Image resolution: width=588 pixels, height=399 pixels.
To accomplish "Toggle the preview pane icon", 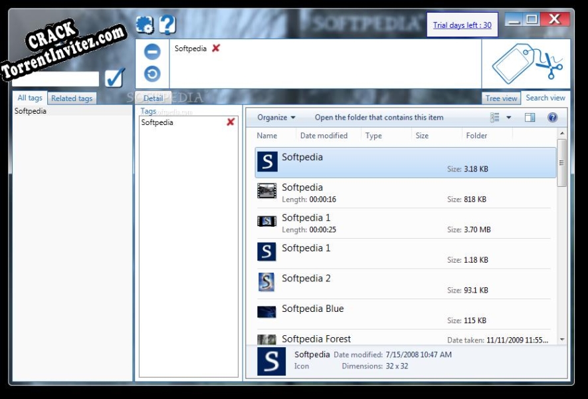I will tap(530, 118).
